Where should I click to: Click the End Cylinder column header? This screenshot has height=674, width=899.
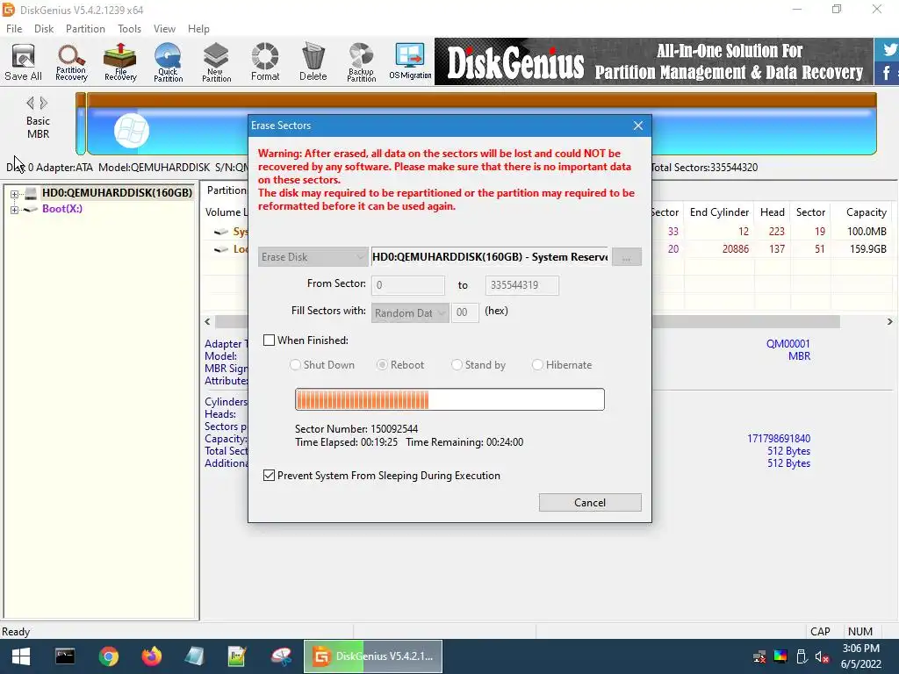tap(719, 212)
